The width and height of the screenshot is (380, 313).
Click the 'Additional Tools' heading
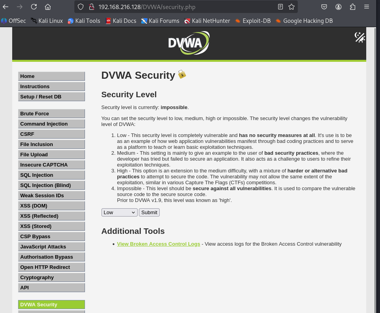(x=133, y=231)
